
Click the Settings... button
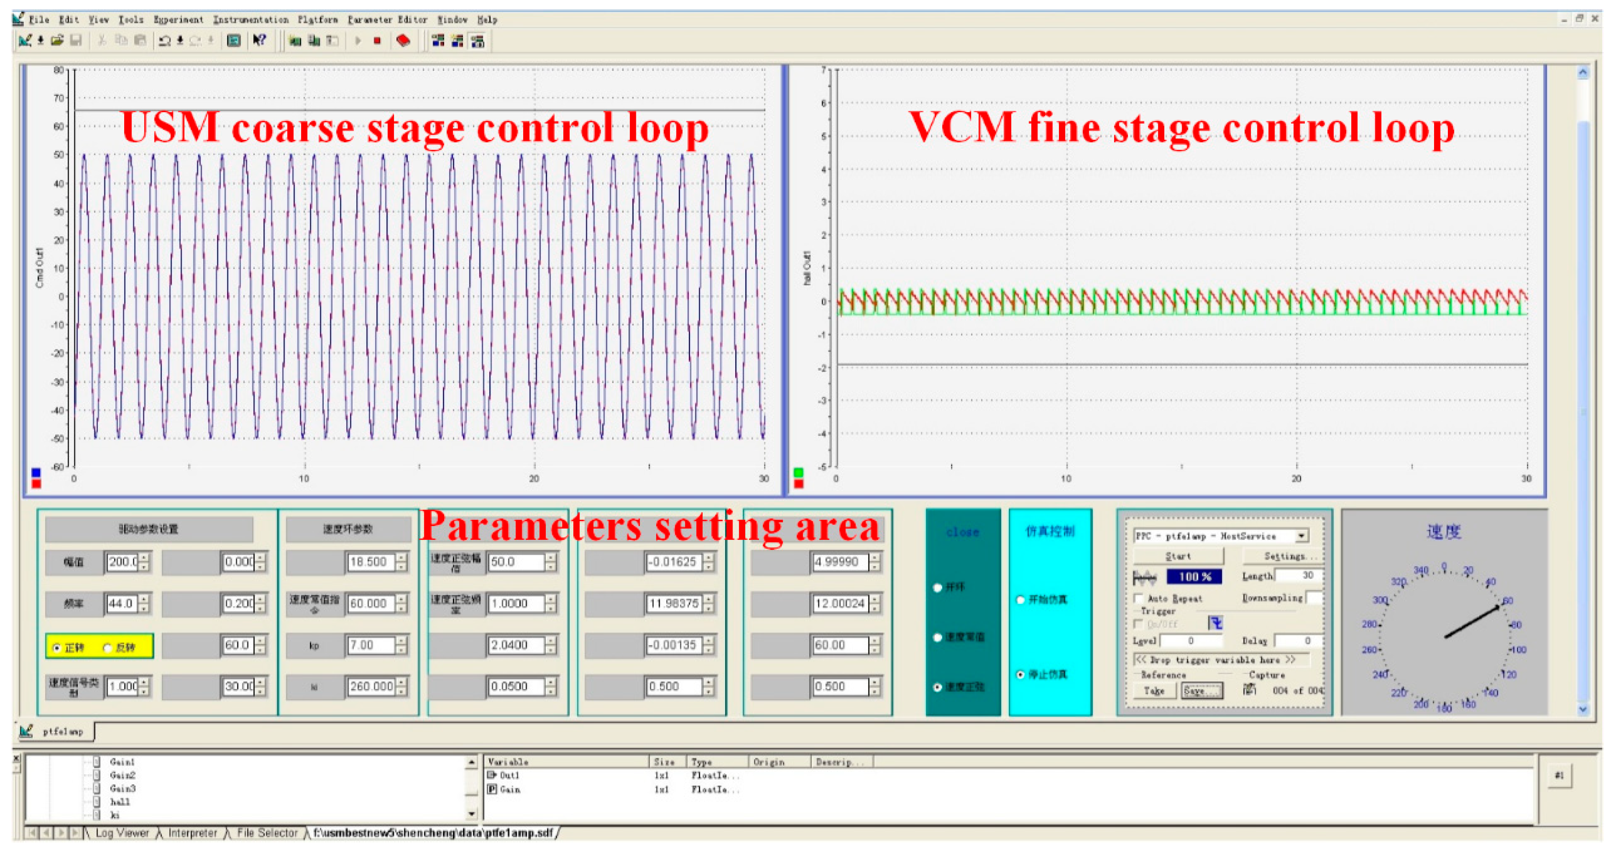1284,556
